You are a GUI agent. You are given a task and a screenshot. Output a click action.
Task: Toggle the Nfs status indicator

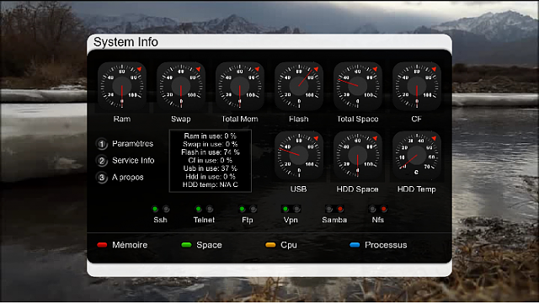coord(378,209)
